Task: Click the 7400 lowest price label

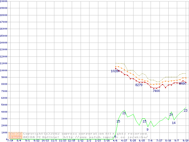Action: (156, 91)
